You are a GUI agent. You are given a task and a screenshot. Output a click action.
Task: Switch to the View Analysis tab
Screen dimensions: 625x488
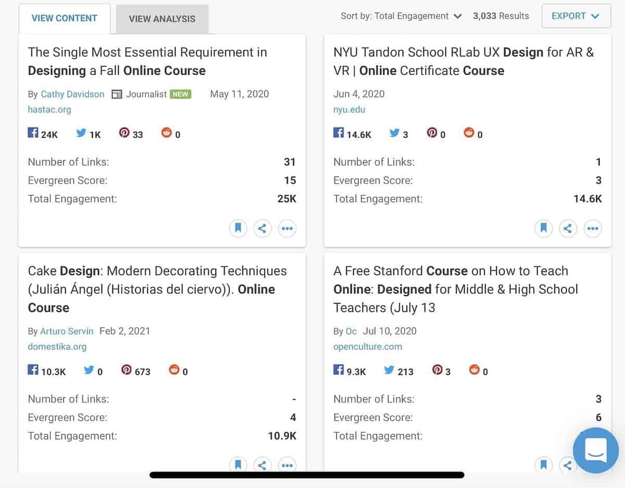(x=162, y=18)
